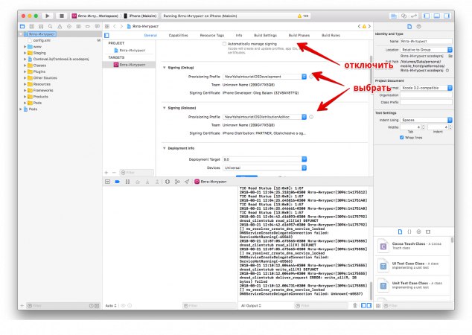Collapse the Signing (Release) section
472x335 pixels.
(164, 108)
